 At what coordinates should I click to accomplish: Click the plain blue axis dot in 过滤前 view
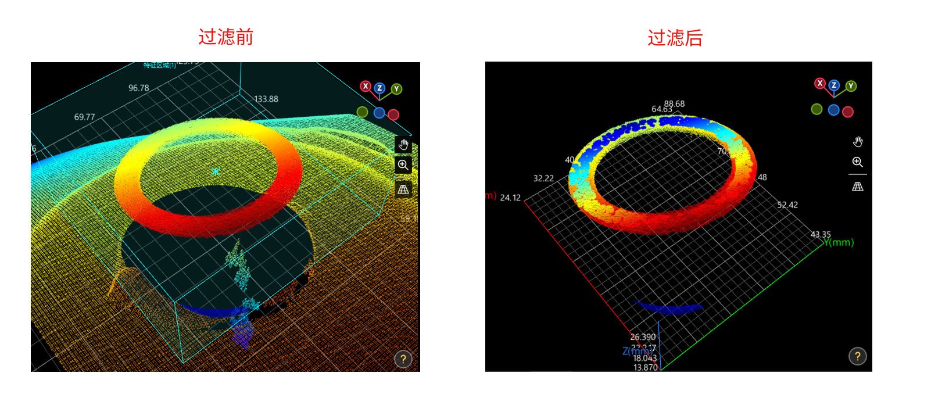point(379,113)
